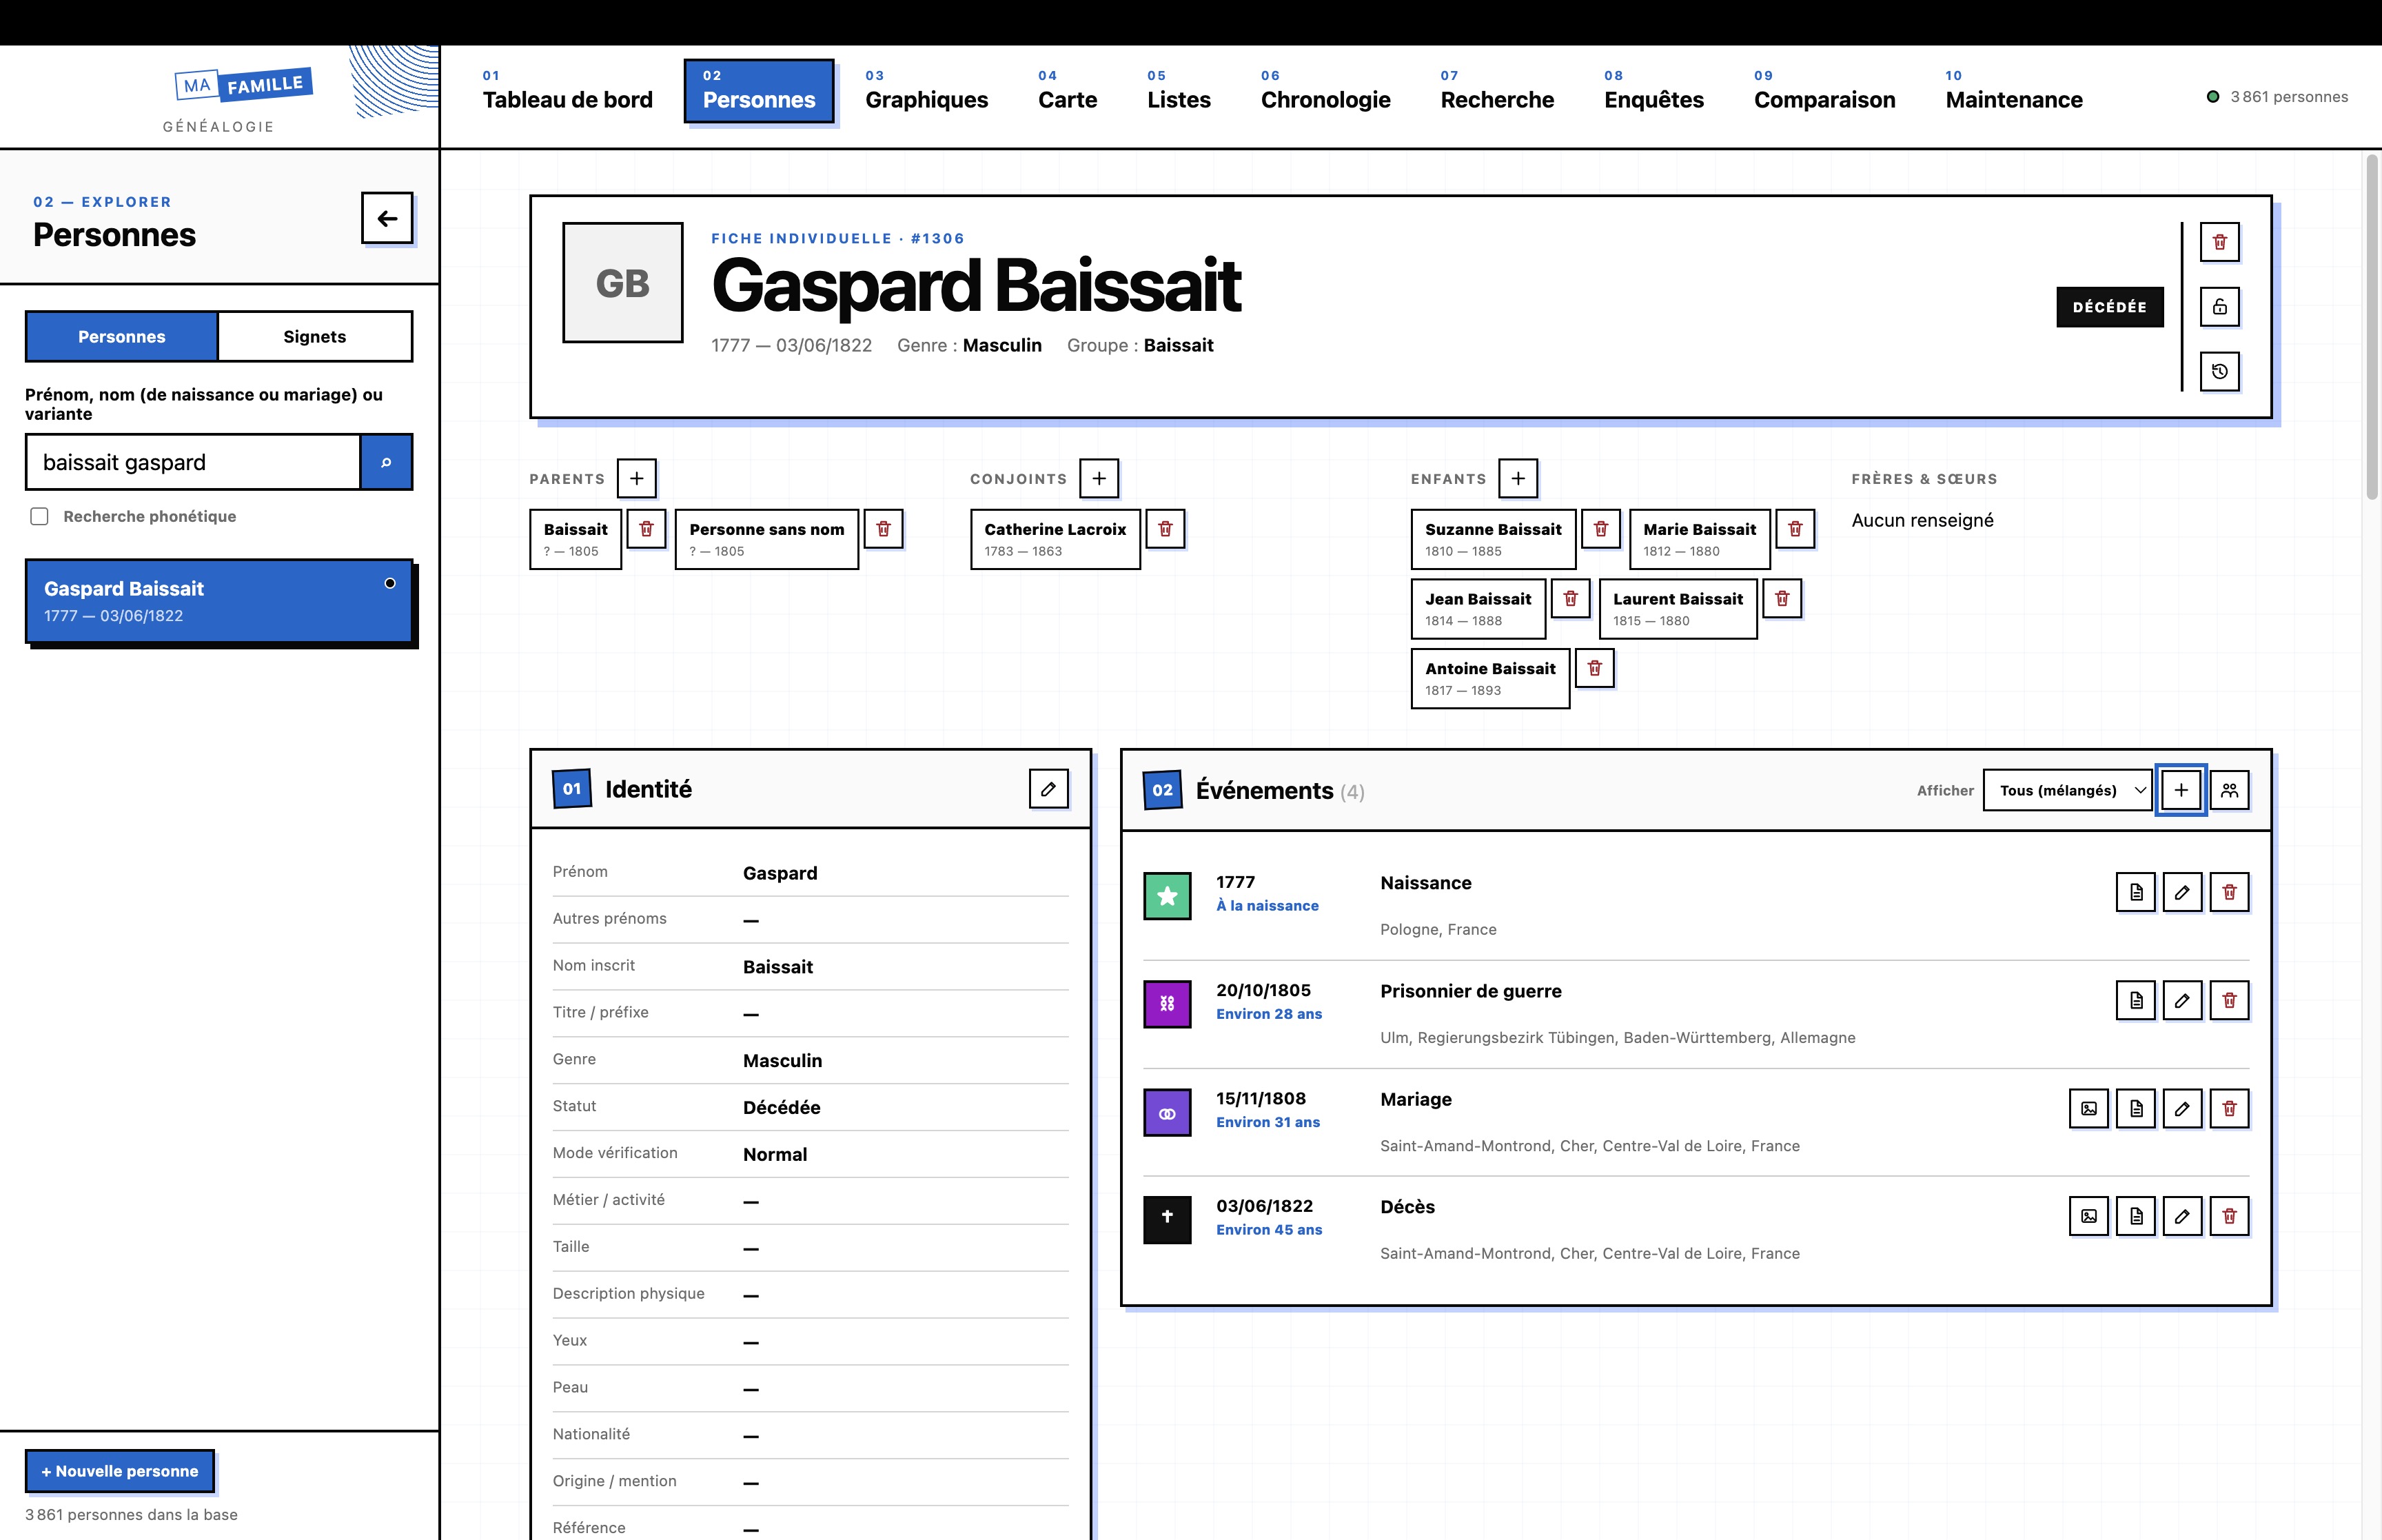Open the history clock icon in the header

[2219, 372]
